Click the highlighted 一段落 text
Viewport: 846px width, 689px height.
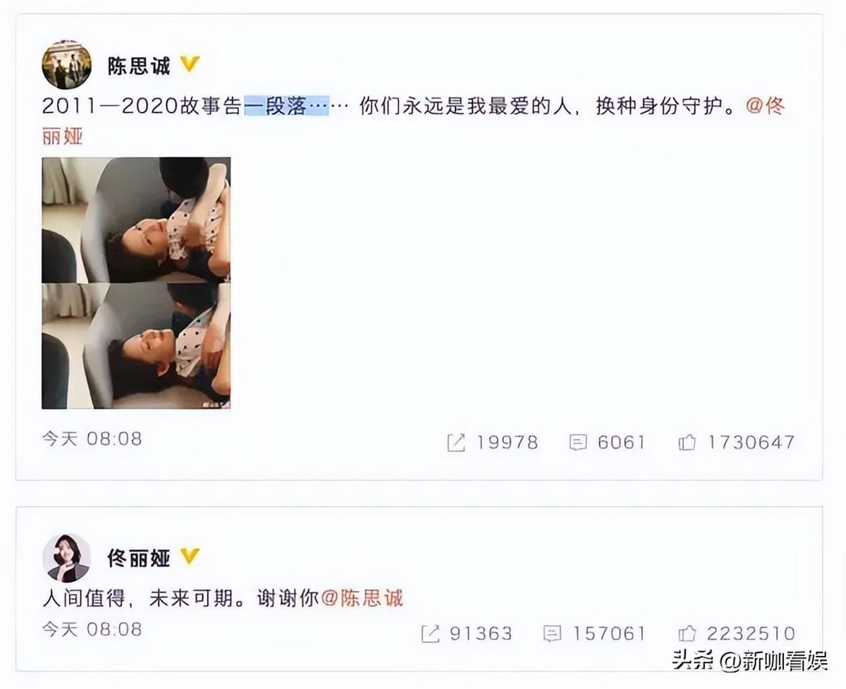(x=287, y=106)
